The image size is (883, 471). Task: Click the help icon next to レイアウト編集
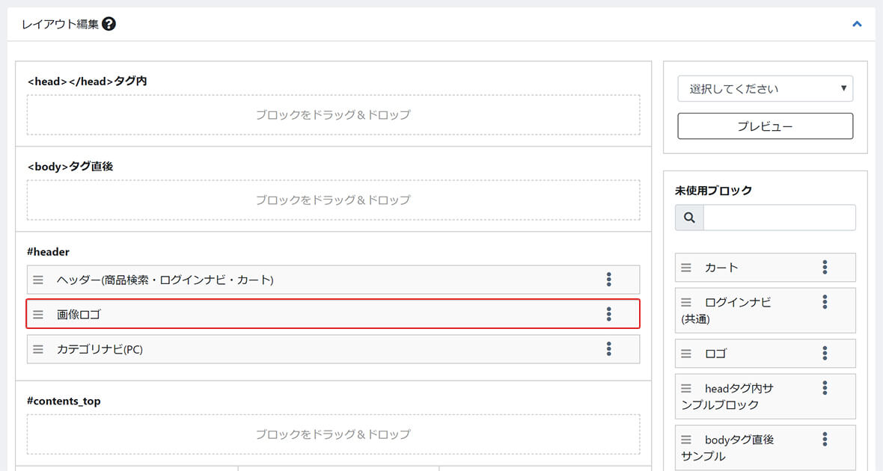[x=109, y=23]
